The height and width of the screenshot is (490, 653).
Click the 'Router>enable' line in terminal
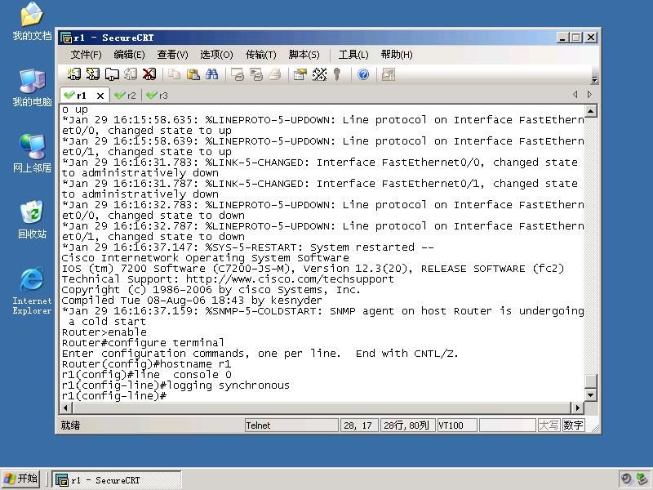104,332
